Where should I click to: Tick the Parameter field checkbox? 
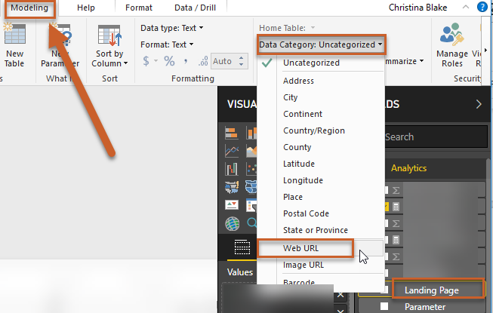386,307
